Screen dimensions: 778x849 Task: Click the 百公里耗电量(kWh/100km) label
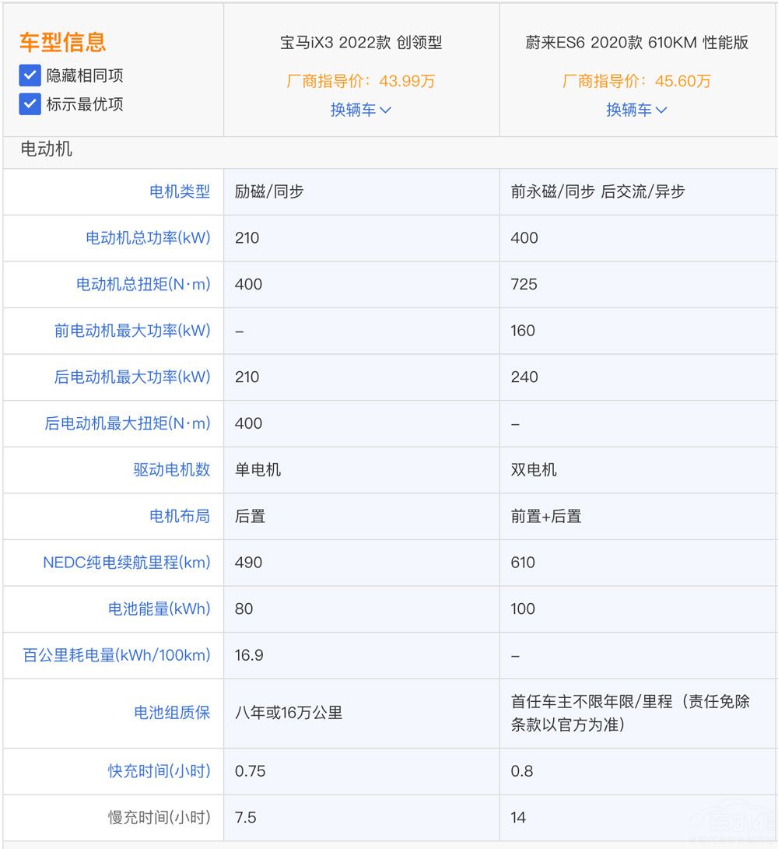pos(117,655)
